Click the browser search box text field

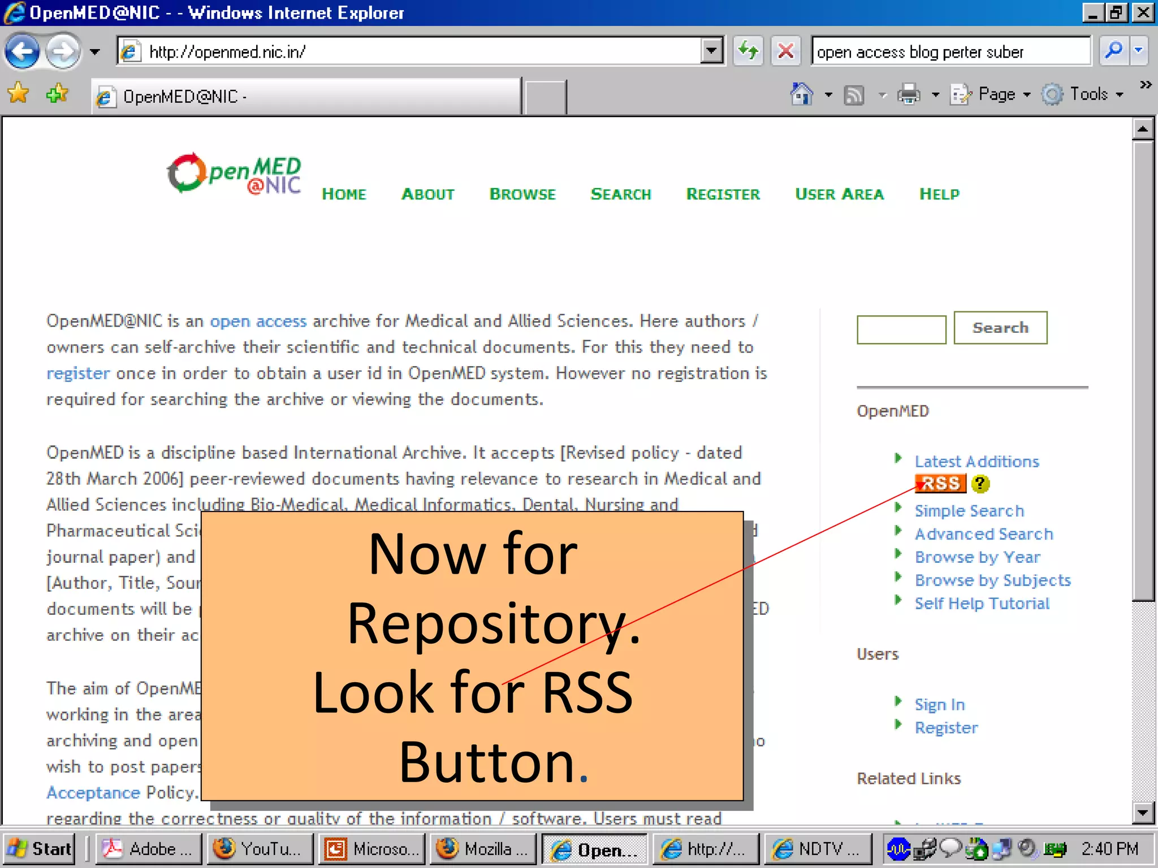tap(950, 51)
